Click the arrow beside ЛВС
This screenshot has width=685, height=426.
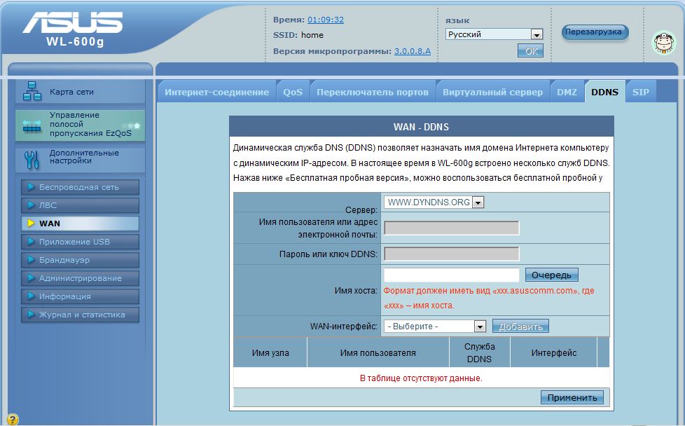pos(31,205)
